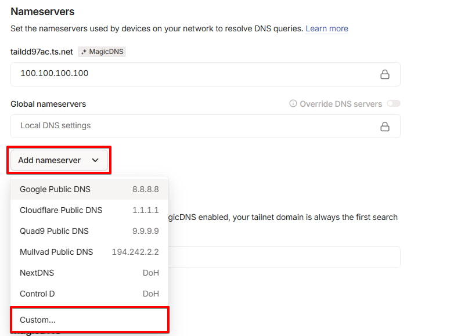Open the Learn more link
Viewport: 461px width, 336px height.
point(327,28)
